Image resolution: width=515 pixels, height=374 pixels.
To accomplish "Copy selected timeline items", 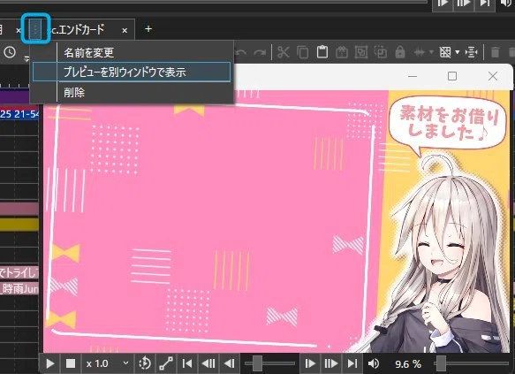I will (302, 52).
